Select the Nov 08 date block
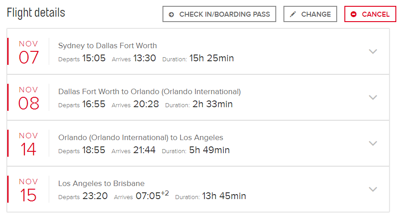Screen dimensions: 399x218 (28, 98)
